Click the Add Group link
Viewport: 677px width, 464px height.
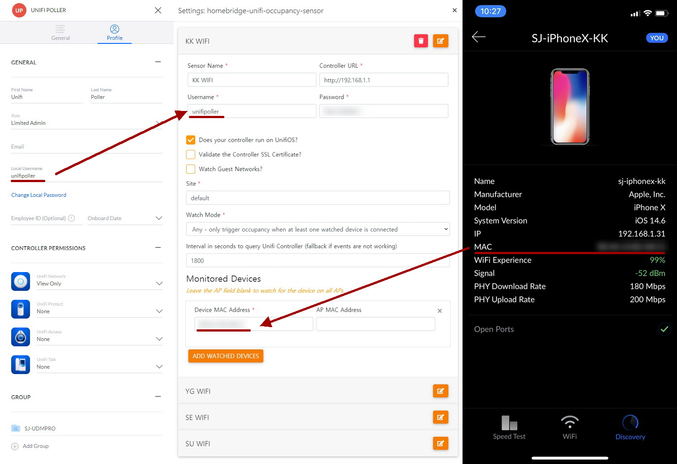coord(35,446)
